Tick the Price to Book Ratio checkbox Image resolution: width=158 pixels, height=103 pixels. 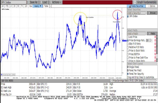click(128, 51)
